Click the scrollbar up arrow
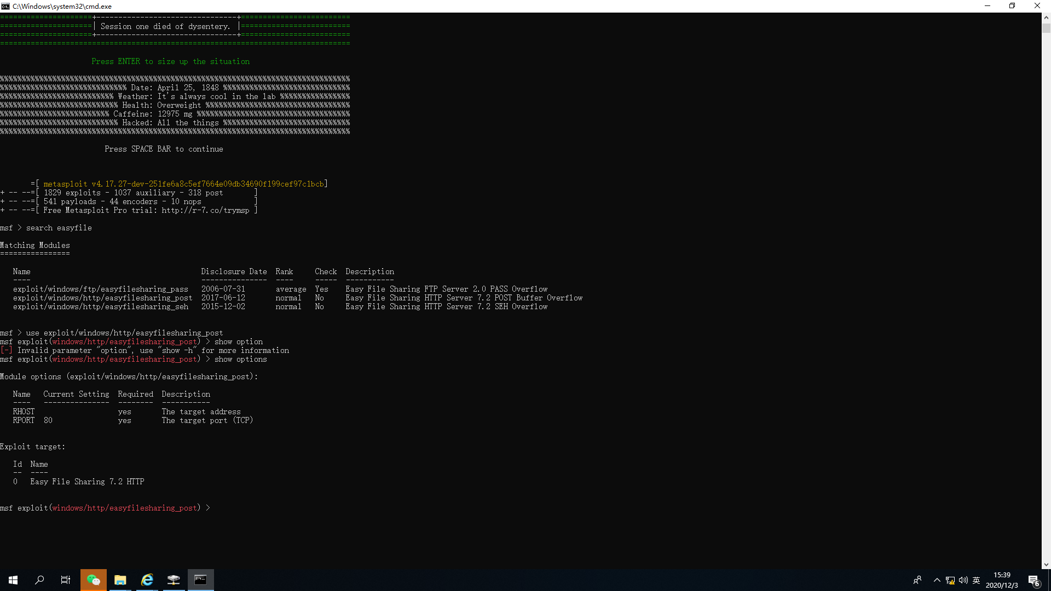This screenshot has width=1051, height=591. point(1046,17)
